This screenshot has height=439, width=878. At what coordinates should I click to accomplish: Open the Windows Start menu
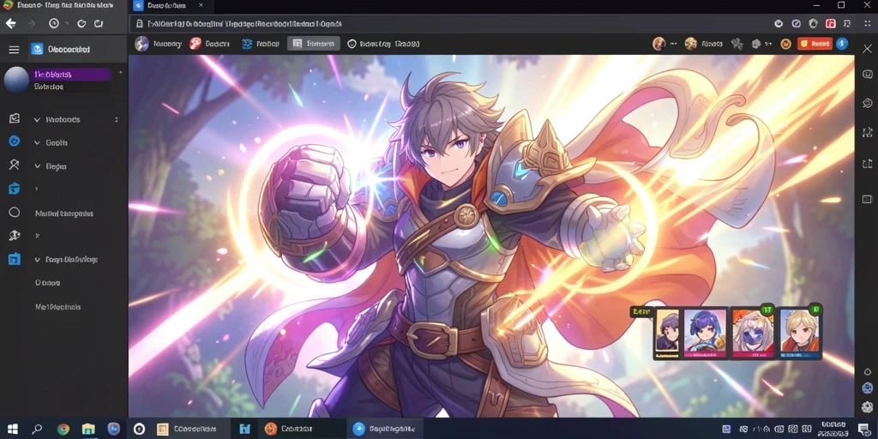tap(12, 429)
